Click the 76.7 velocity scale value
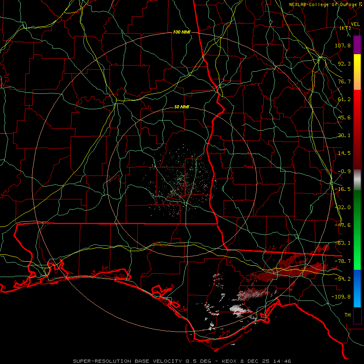The image size is (364, 364). click(344, 81)
